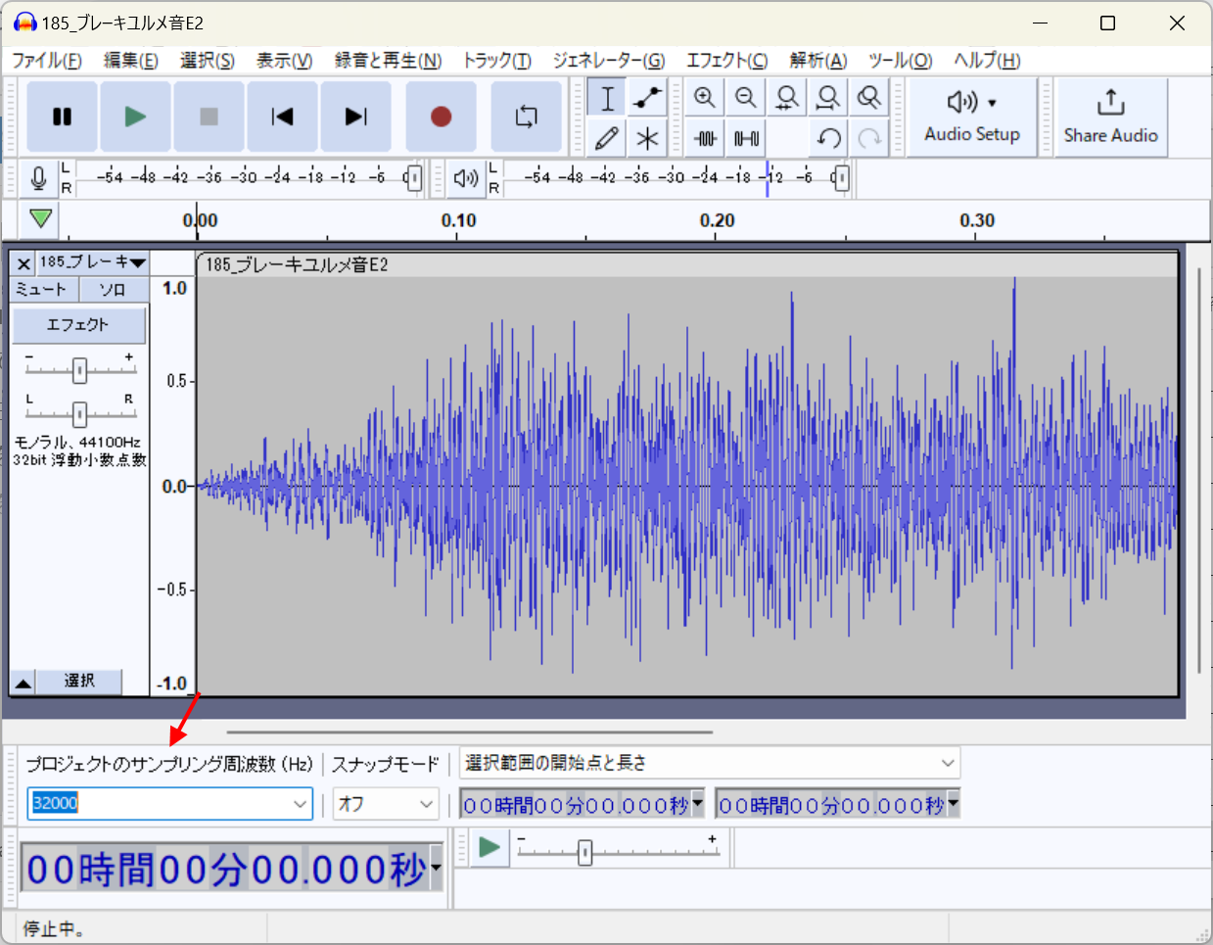
Task: Open the 選択範囲の開始点と長さ dropdown
Action: point(947,763)
